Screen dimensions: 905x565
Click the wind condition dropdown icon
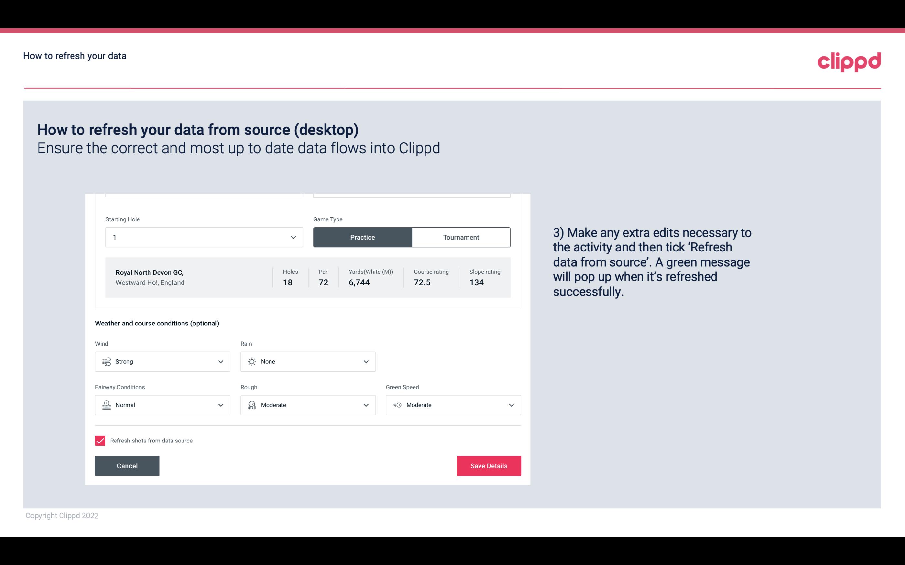[220, 361]
